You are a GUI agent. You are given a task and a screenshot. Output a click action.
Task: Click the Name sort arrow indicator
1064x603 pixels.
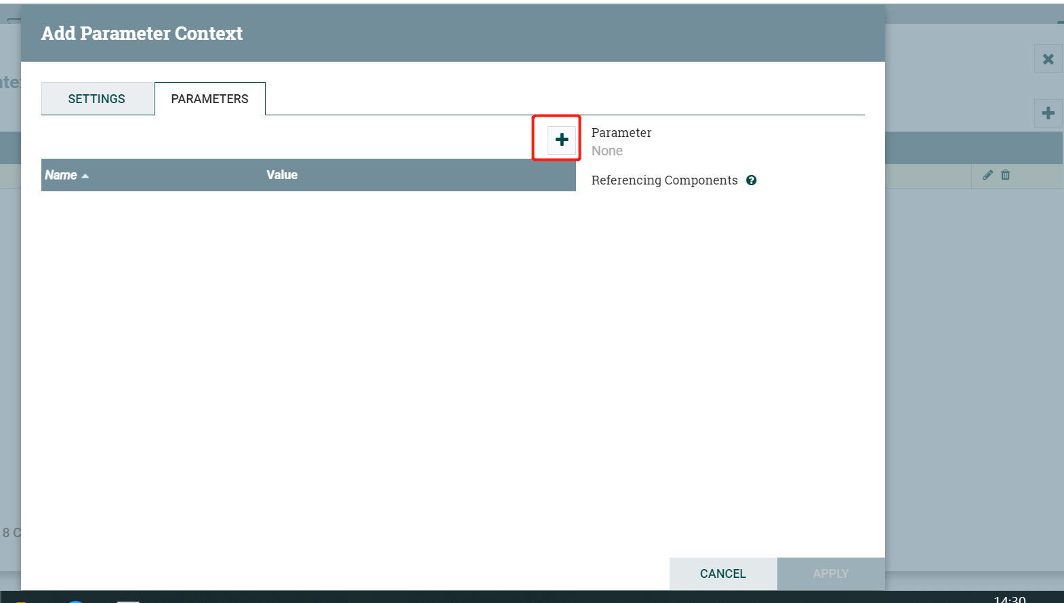coord(85,176)
